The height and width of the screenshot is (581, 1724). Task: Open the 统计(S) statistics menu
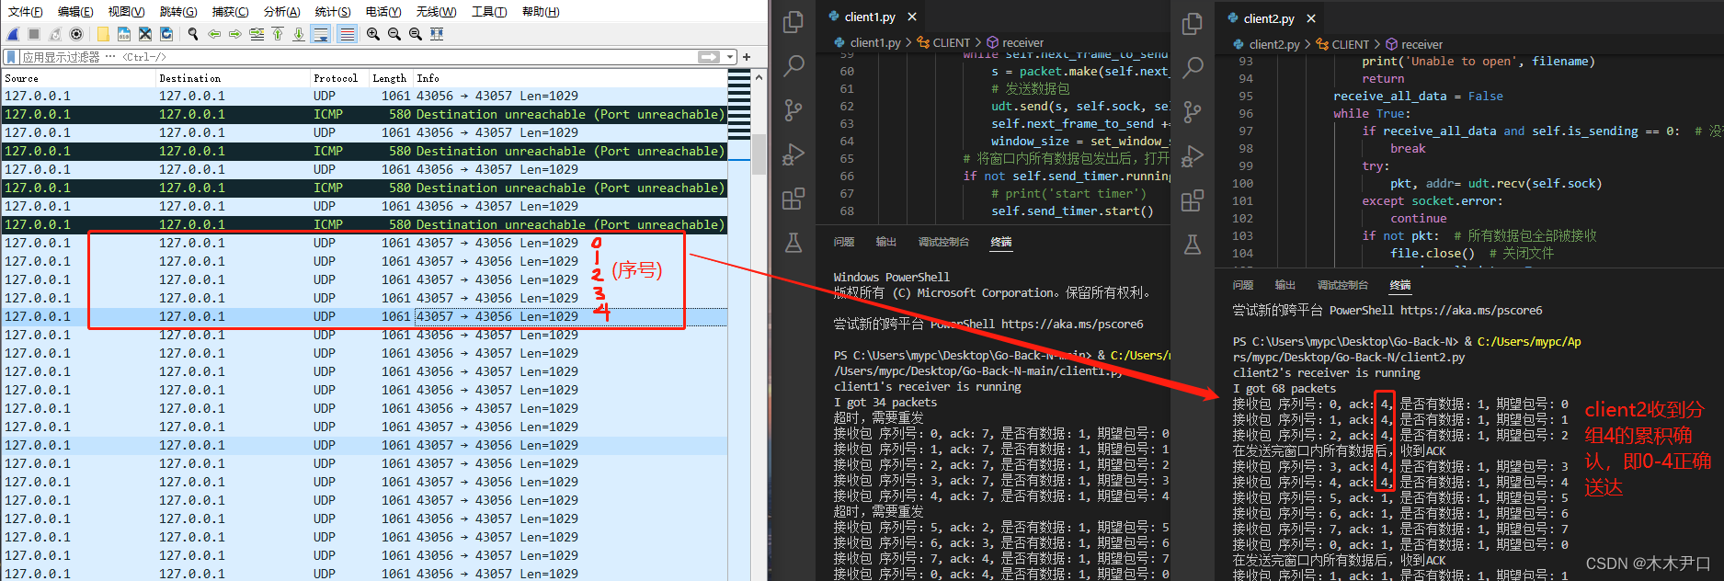pos(333,12)
